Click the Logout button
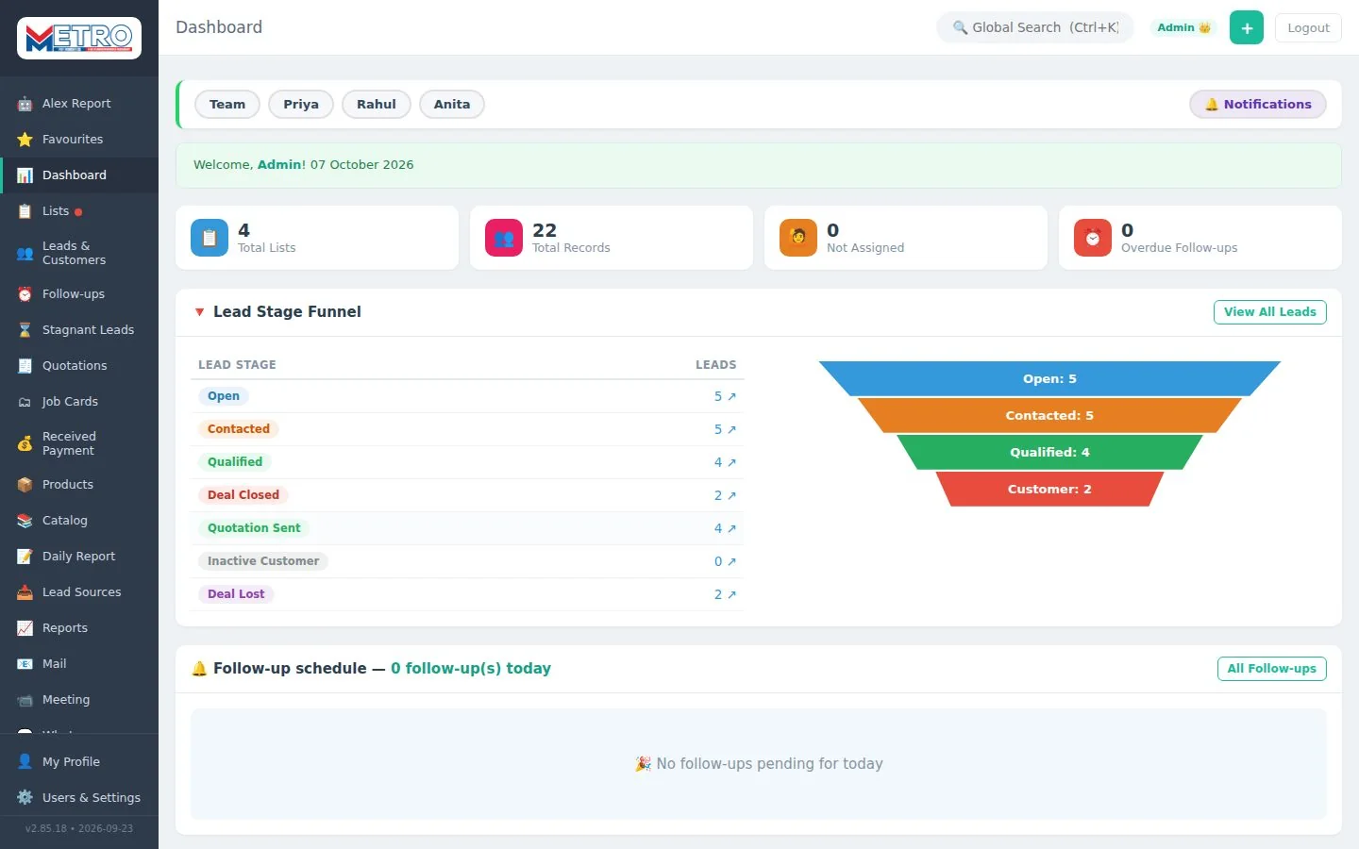 point(1308,28)
